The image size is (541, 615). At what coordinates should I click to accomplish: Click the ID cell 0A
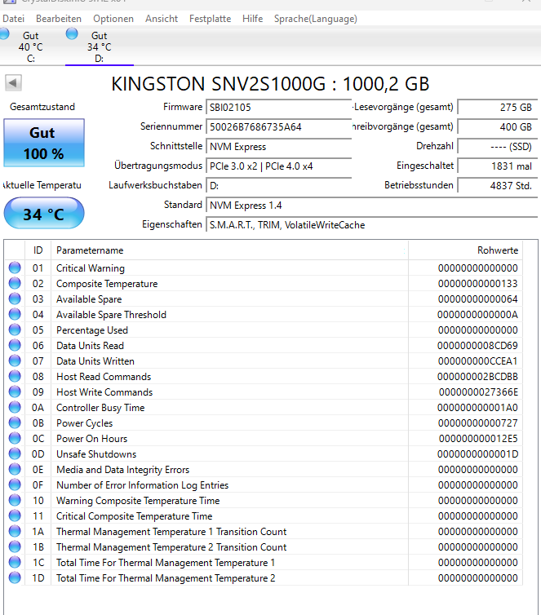[38, 408]
